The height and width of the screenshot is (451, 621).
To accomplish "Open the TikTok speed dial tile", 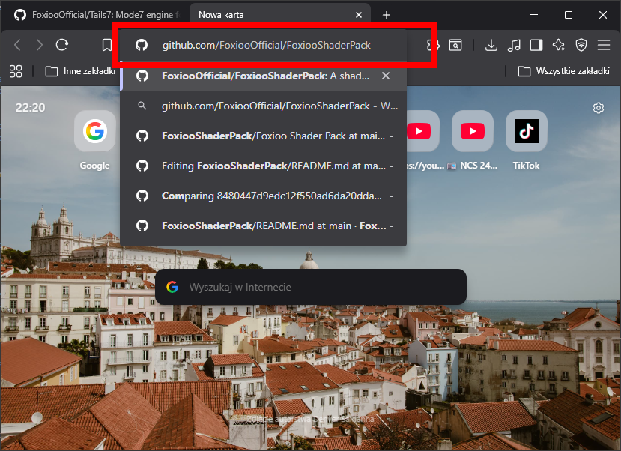I will click(527, 132).
